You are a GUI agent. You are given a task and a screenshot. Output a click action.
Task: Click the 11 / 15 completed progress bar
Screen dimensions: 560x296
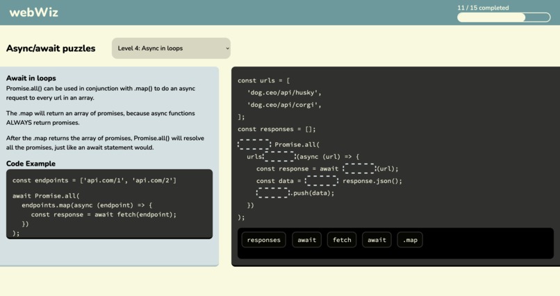pos(504,17)
